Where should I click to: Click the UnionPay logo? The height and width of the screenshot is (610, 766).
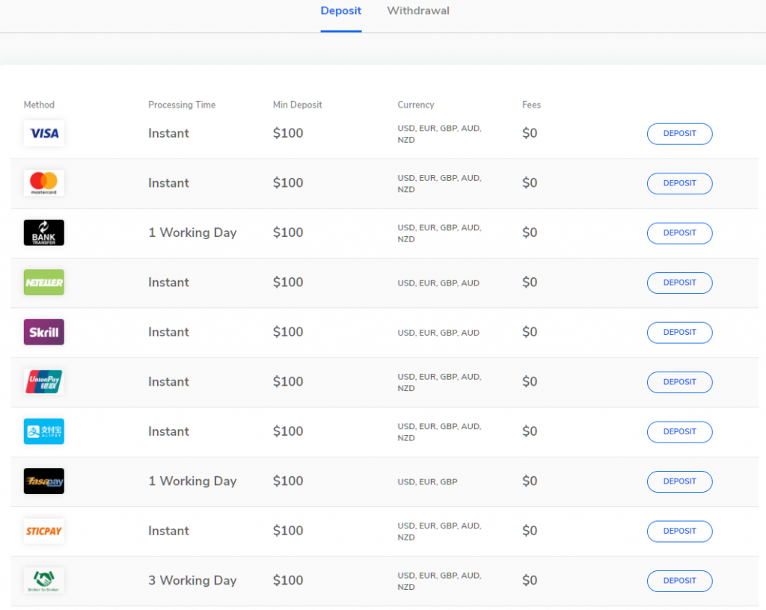(44, 381)
